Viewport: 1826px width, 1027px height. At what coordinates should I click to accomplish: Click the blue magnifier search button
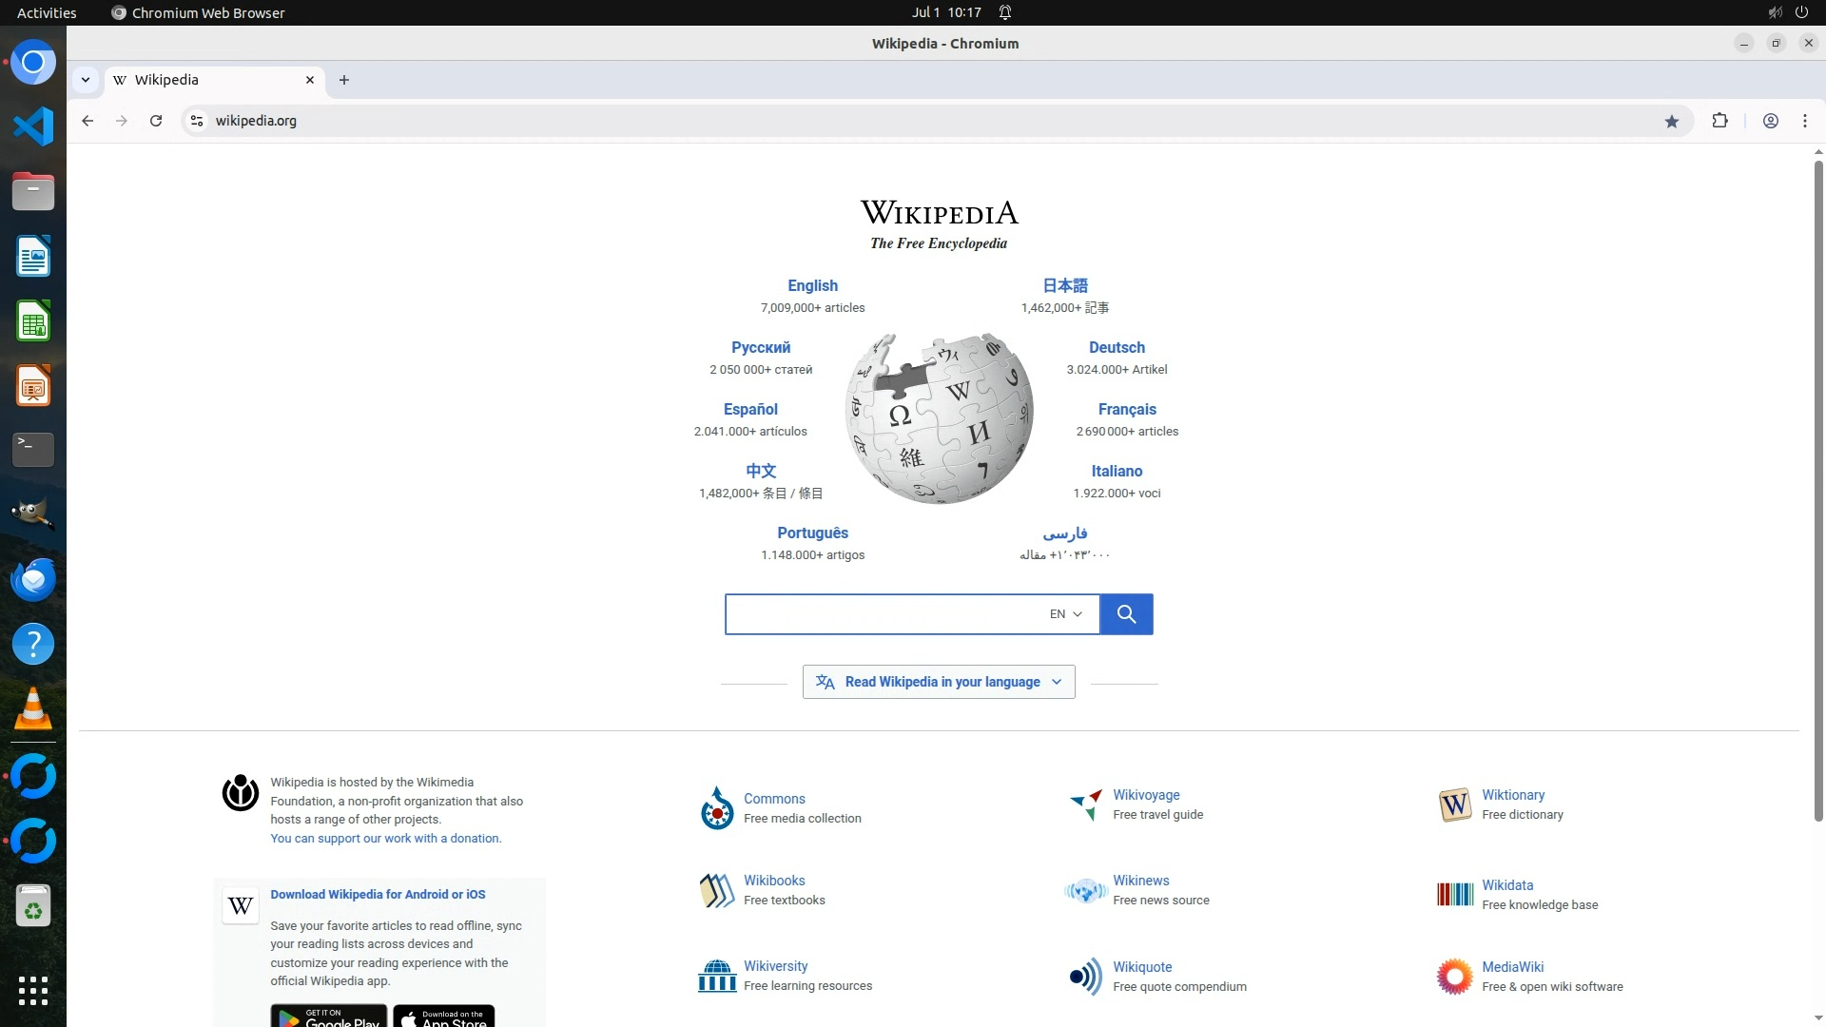tap(1126, 614)
